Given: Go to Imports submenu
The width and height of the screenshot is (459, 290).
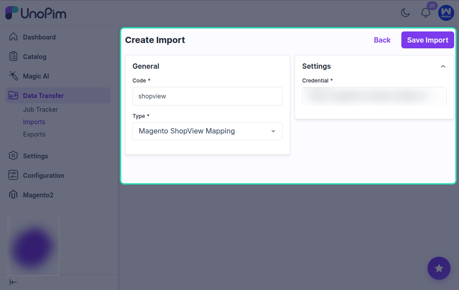Looking at the screenshot, I should click(x=34, y=122).
